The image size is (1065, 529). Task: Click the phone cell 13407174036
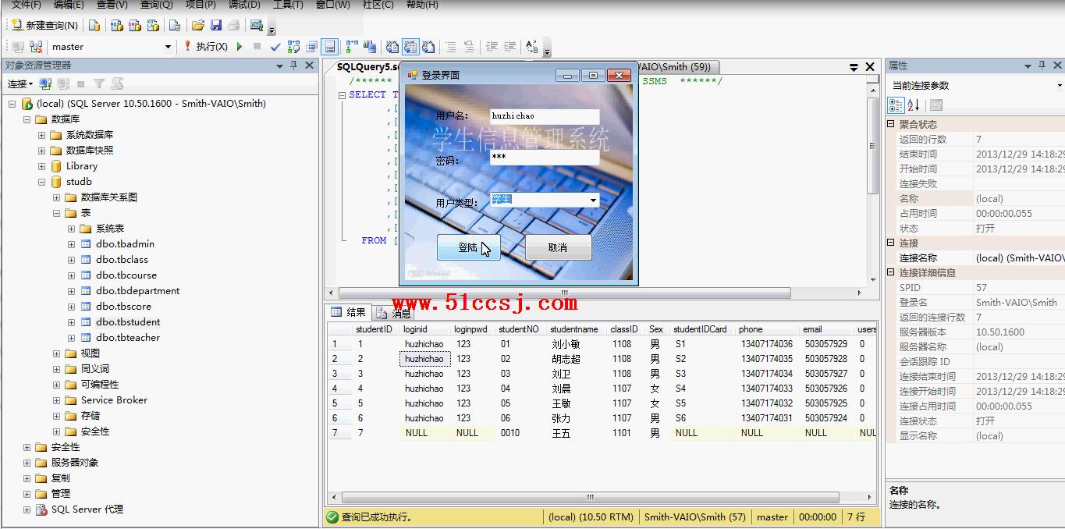767,344
